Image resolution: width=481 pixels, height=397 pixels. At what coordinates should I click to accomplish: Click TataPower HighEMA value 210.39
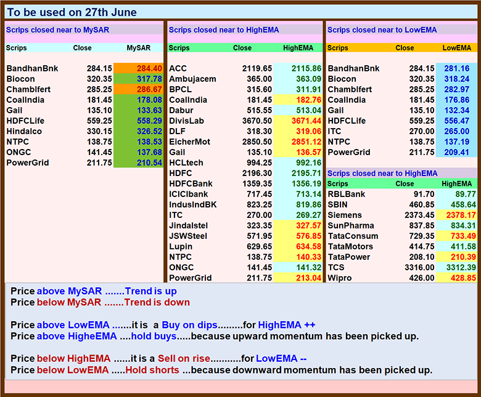click(463, 257)
